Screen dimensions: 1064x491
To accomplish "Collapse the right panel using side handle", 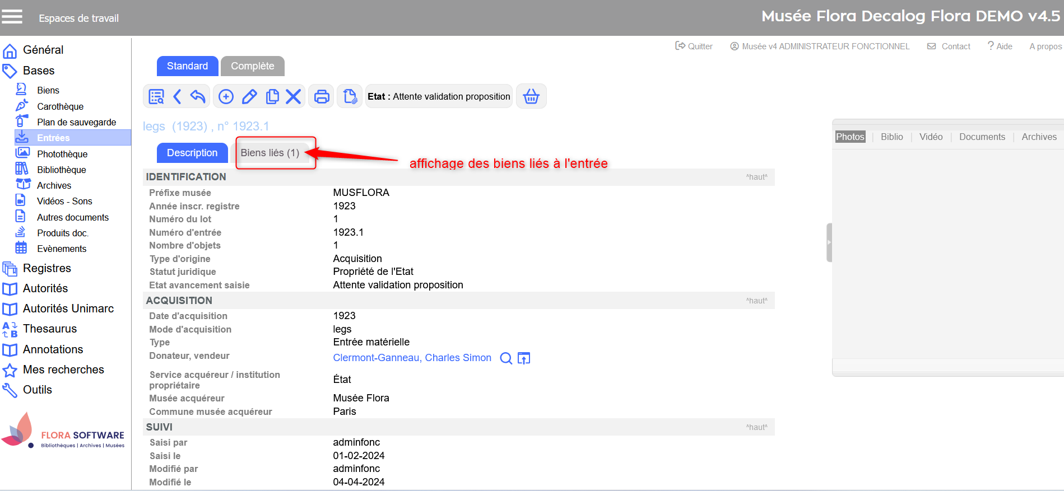I will [829, 242].
